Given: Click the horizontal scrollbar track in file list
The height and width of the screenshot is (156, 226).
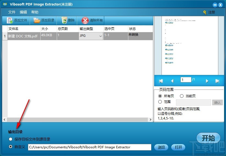Looking at the screenshot, I should tap(77, 119).
